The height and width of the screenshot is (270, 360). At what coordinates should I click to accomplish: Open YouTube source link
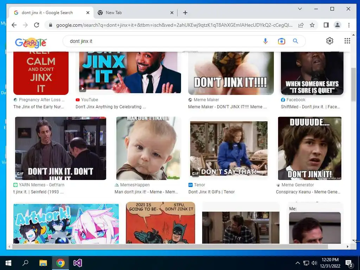[x=87, y=100]
